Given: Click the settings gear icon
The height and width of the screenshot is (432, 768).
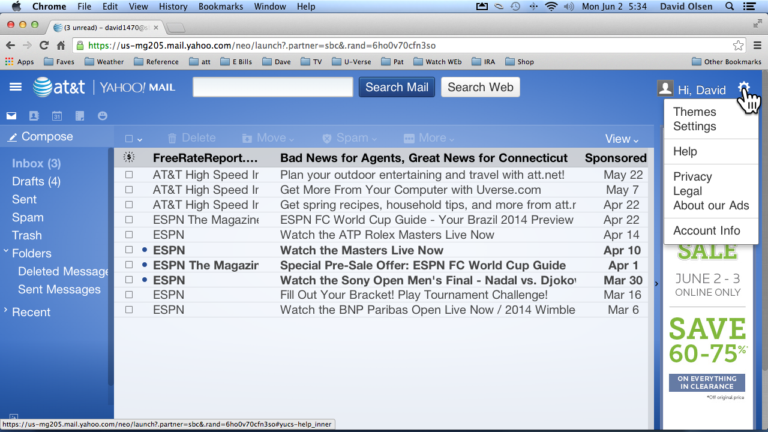Looking at the screenshot, I should coord(744,88).
